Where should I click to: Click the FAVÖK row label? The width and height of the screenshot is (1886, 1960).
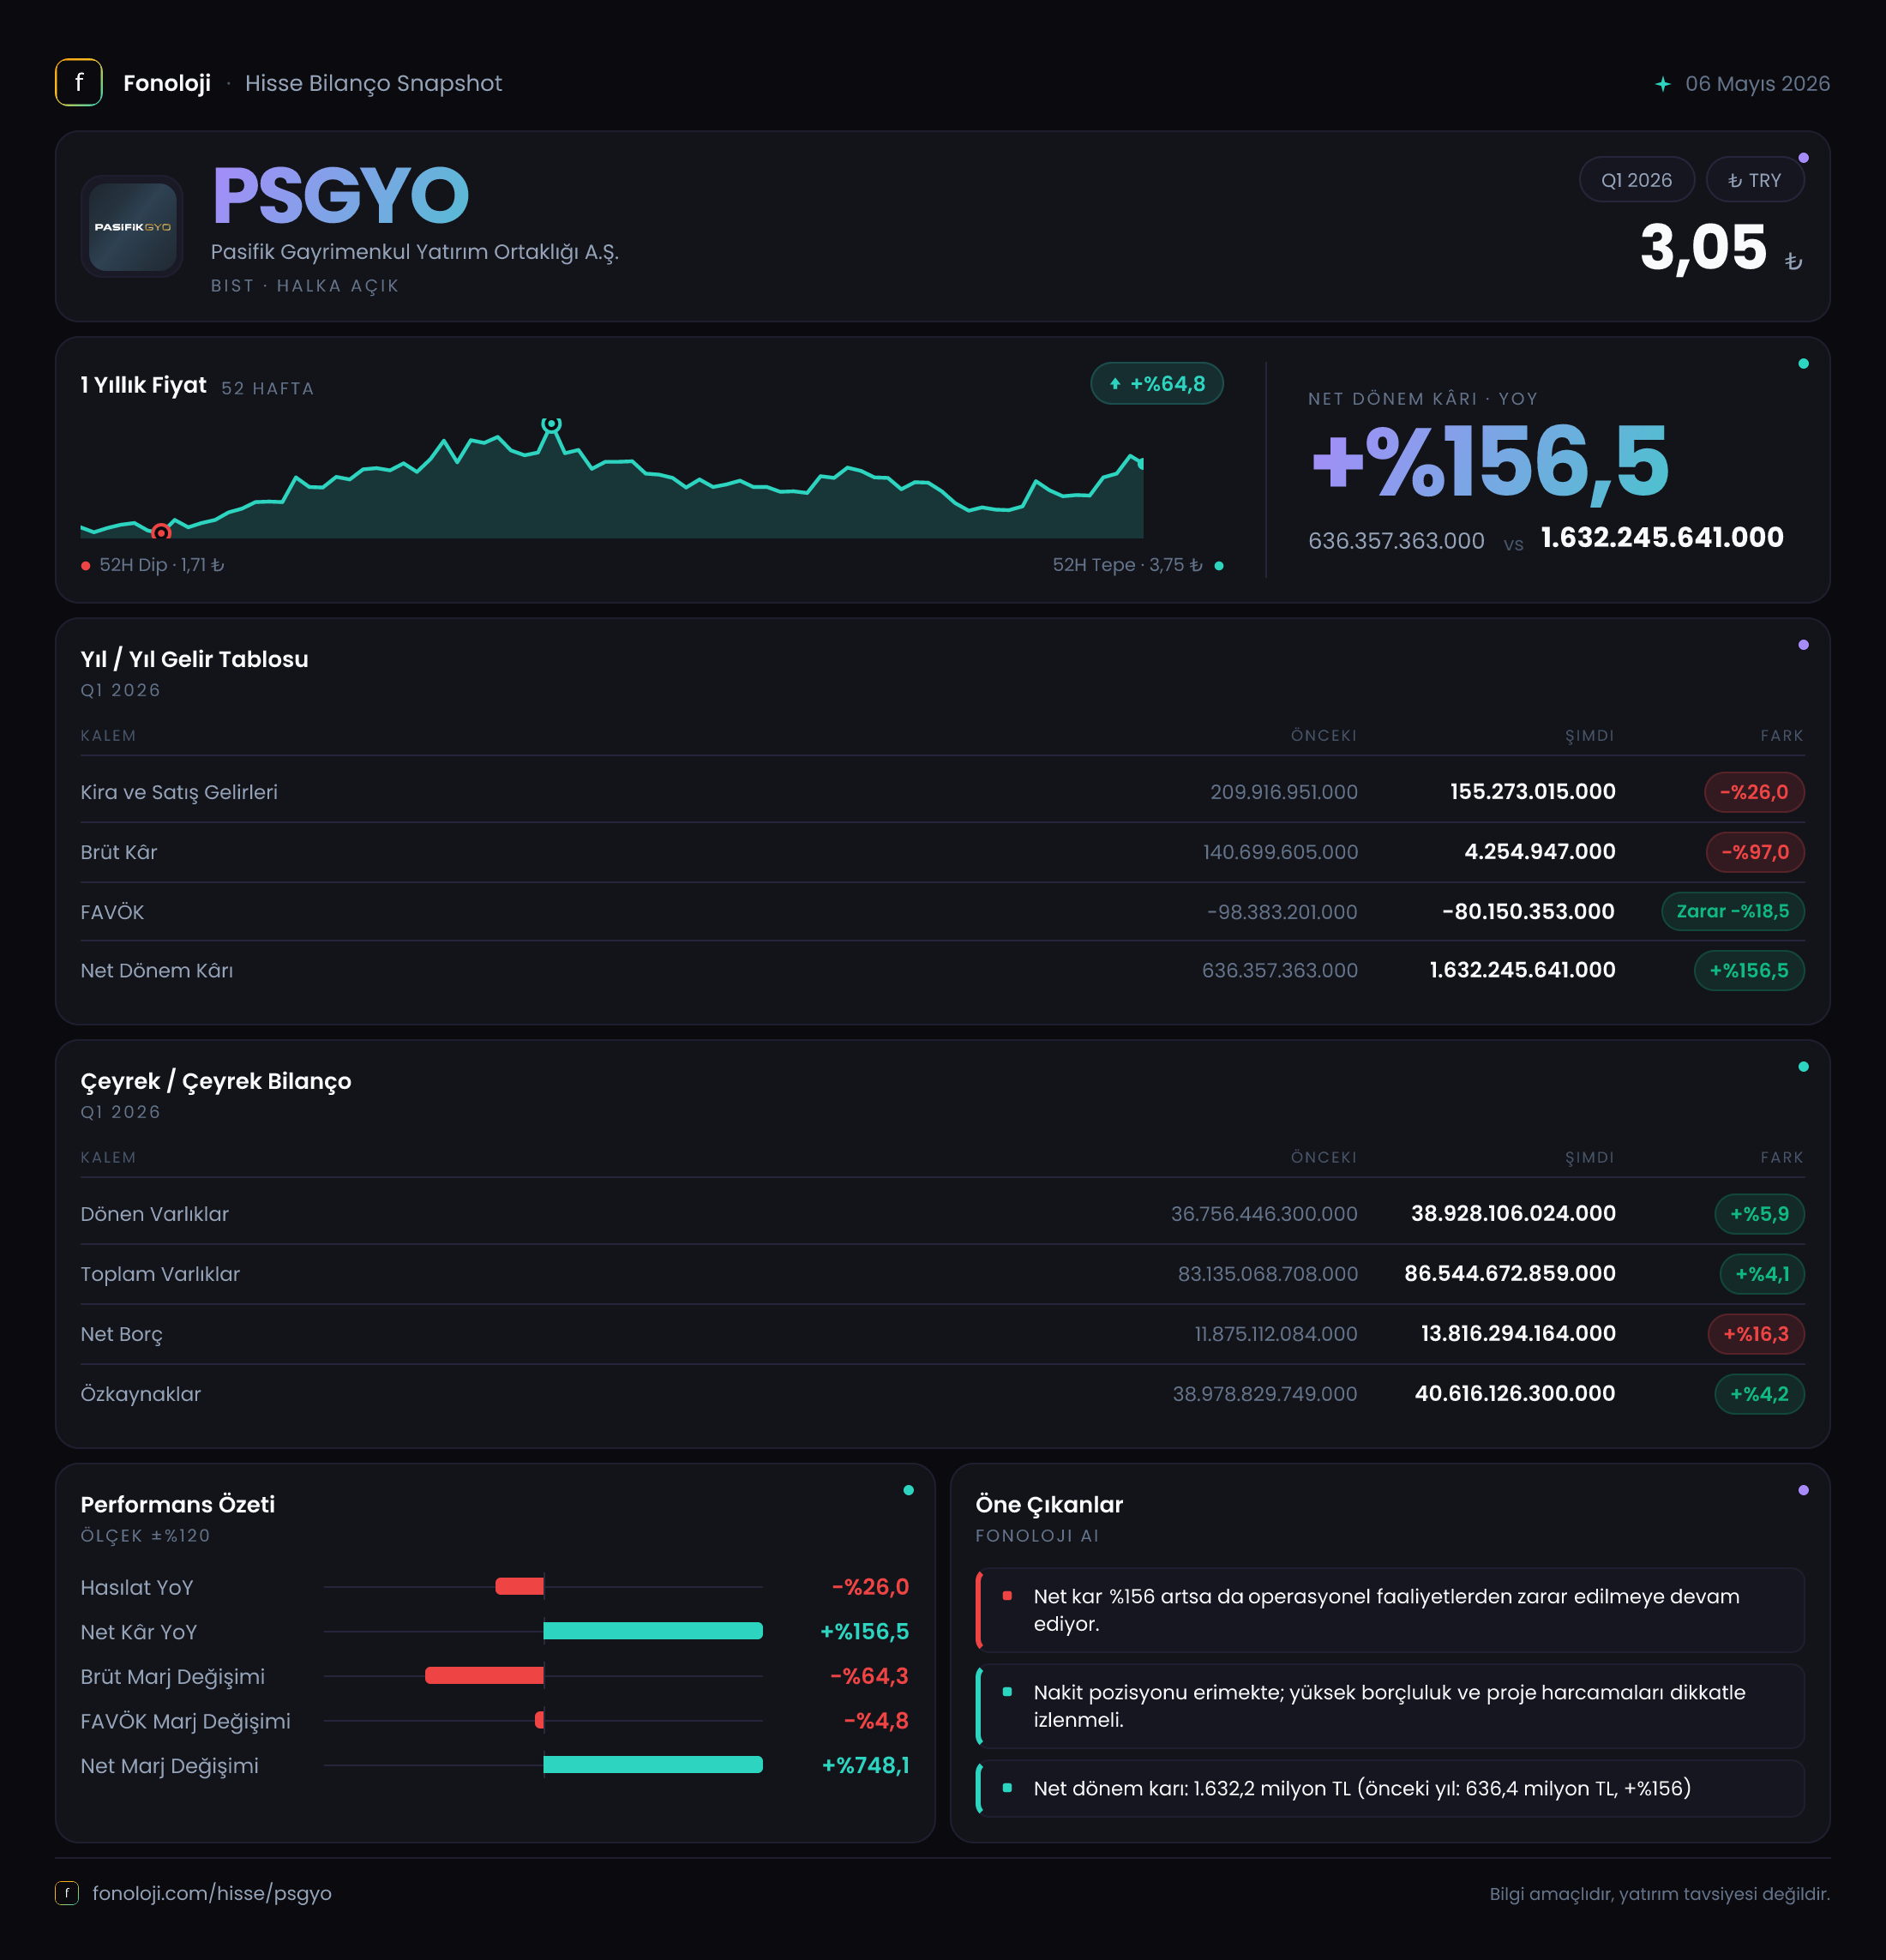coord(112,912)
